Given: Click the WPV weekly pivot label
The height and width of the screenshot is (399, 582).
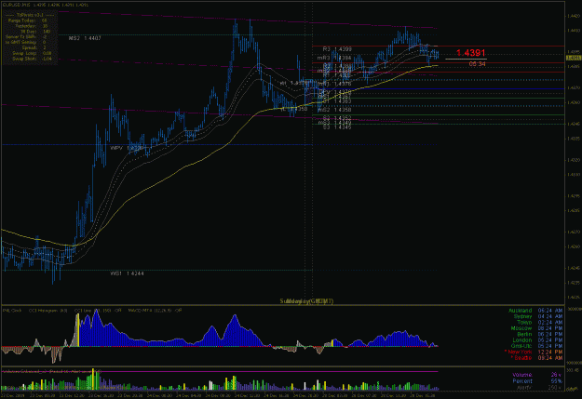Looking at the screenshot, I should click(x=127, y=148).
